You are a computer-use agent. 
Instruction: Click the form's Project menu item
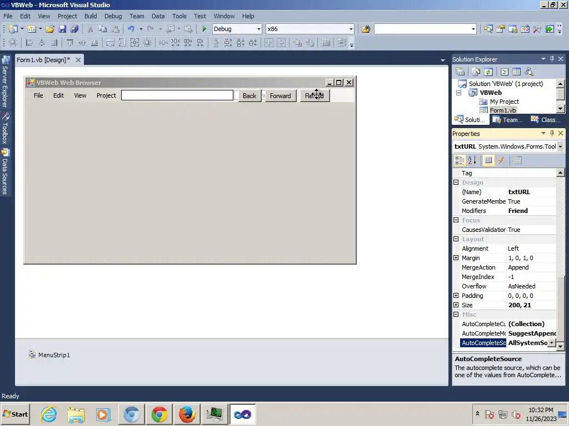pos(106,95)
